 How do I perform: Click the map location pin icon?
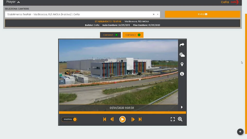[182, 64]
